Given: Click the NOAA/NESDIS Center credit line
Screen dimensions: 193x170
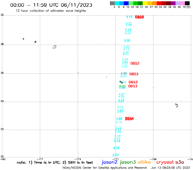Looking at the screenshot, I should coord(105,168).
